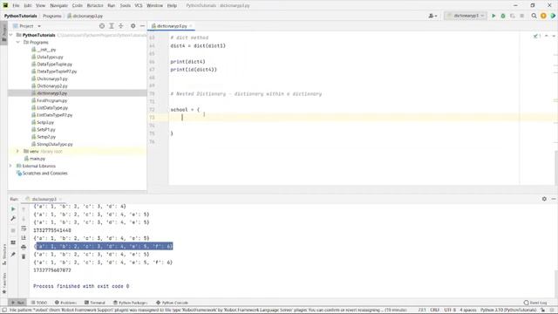This screenshot has height=314, width=558.
Task: Click restore layout icon in Run panel
Action: coord(13,242)
